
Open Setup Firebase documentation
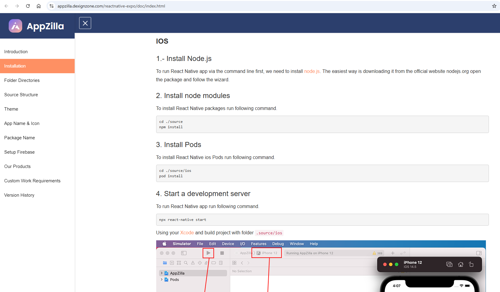pyautogui.click(x=37, y=152)
